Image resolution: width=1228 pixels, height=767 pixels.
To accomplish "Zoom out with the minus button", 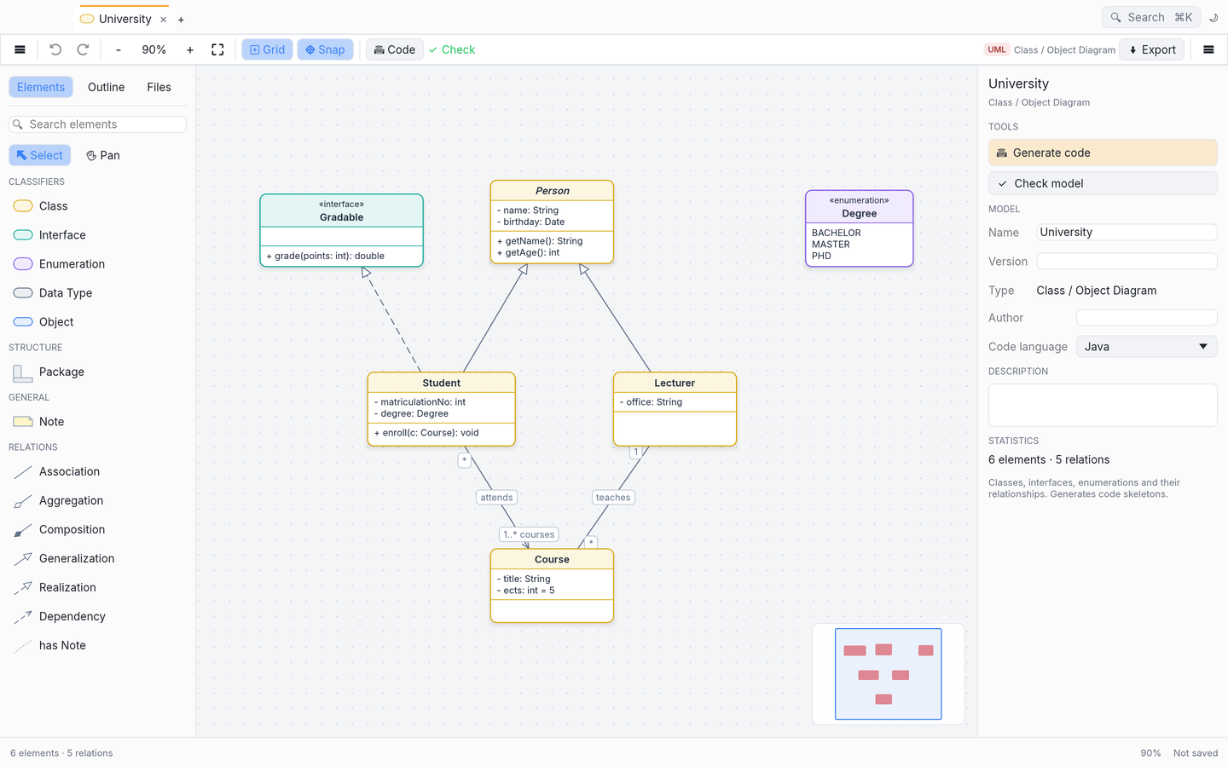I will [119, 49].
